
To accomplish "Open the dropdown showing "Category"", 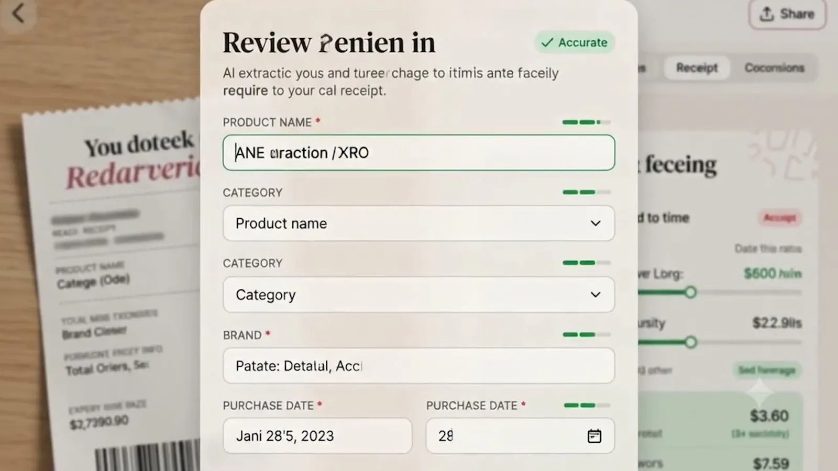I will coord(419,295).
